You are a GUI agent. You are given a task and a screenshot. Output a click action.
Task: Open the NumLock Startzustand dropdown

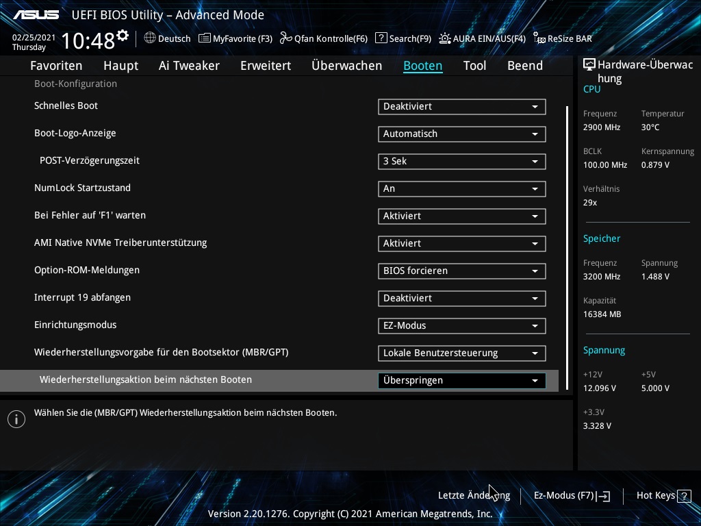point(462,188)
